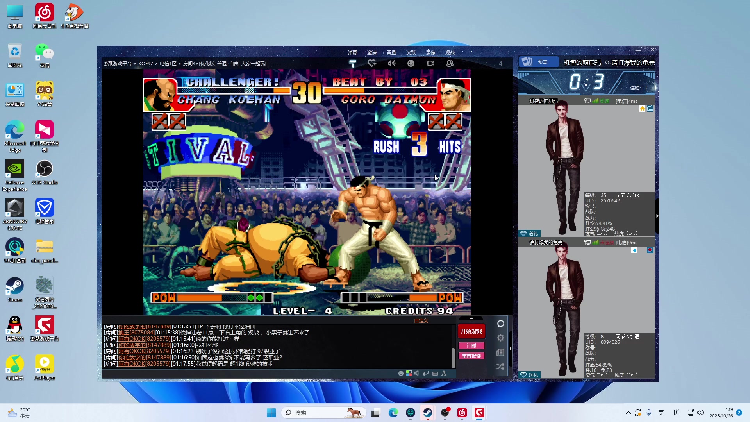Click 送礼 gift button under second player
The image size is (750, 422).
(x=529, y=375)
